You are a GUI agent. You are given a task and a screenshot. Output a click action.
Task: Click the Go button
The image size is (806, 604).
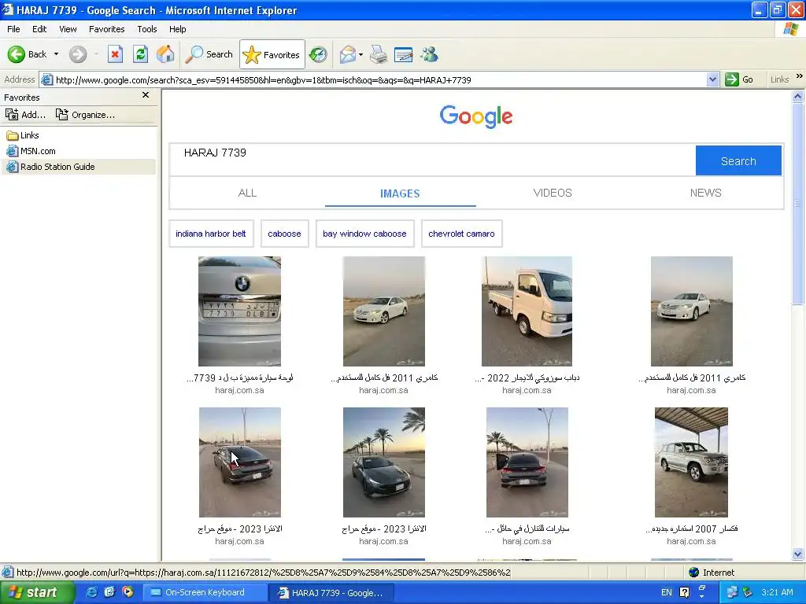coord(739,80)
